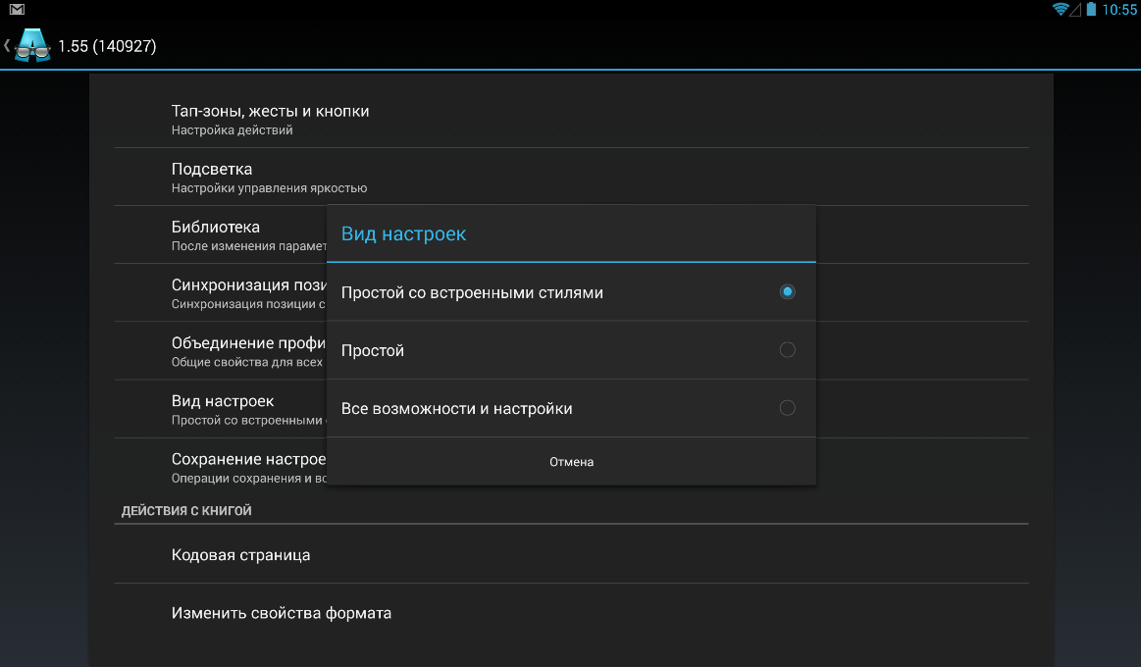Screen dimensions: 1141x667
Task: Open Кодовая страница option
Action: (x=571, y=554)
